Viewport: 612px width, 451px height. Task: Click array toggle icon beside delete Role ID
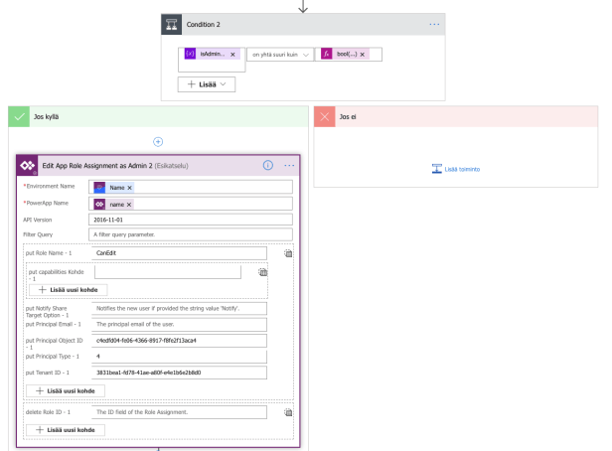tap(288, 411)
